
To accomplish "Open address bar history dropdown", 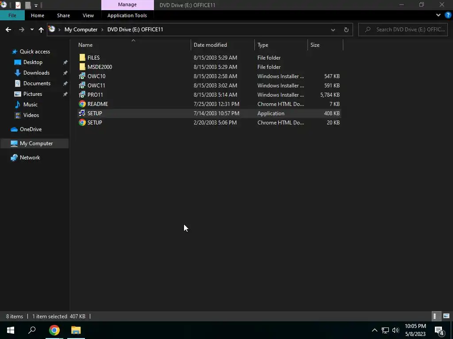I will [333, 30].
